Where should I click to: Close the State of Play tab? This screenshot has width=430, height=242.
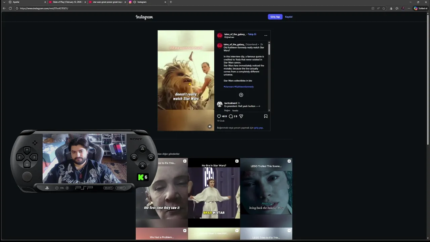85,2
